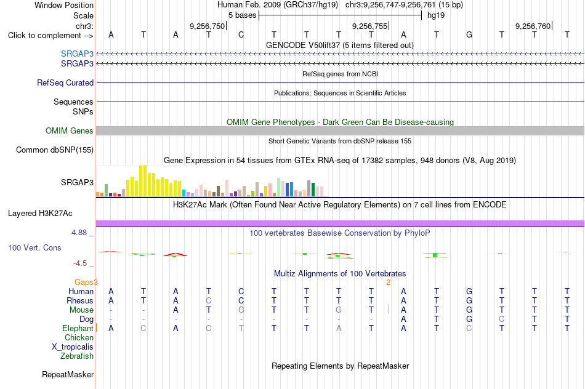Click the SNPs track label
The height and width of the screenshot is (389, 585).
click(x=83, y=111)
